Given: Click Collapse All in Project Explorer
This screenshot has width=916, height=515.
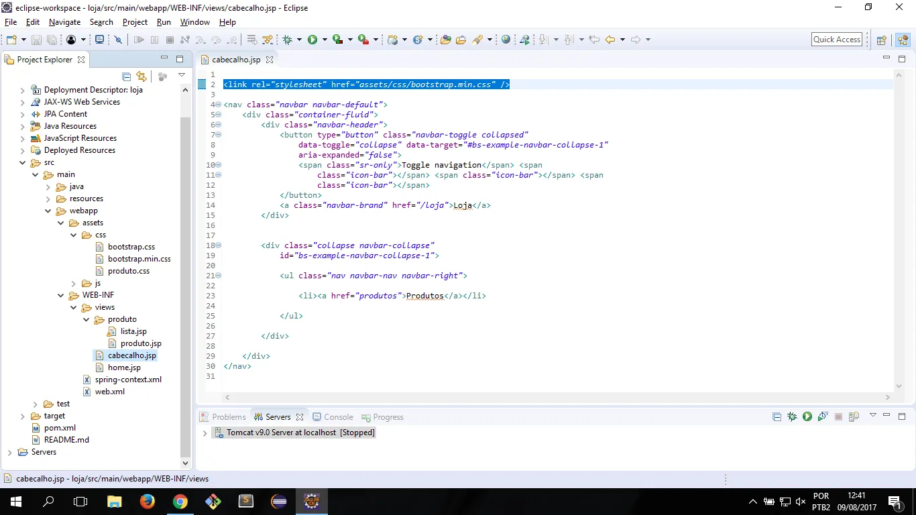Looking at the screenshot, I should (x=126, y=76).
